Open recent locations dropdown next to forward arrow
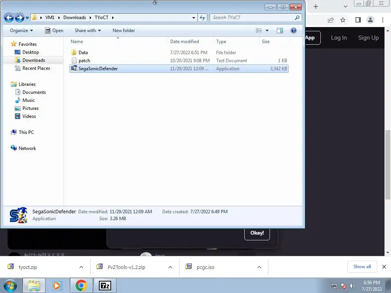This screenshot has width=391, height=293. [27, 18]
